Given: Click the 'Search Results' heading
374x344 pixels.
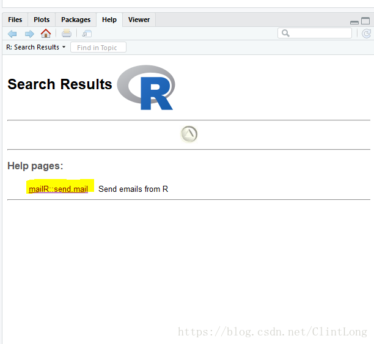Looking at the screenshot, I should point(60,84).
